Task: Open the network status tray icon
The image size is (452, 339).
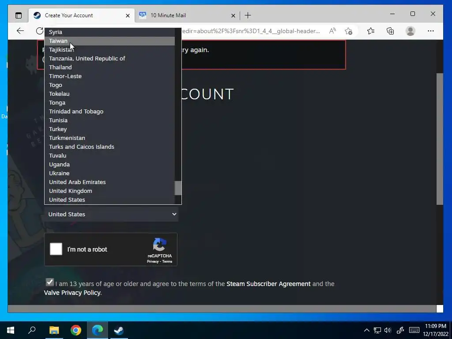Action: 377,330
